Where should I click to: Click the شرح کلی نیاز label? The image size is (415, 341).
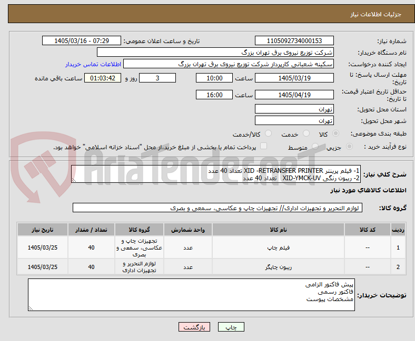pos(384,174)
